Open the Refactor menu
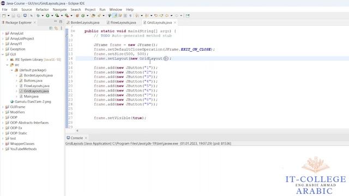Viewport: 349px width, 196px height. tap(42, 10)
